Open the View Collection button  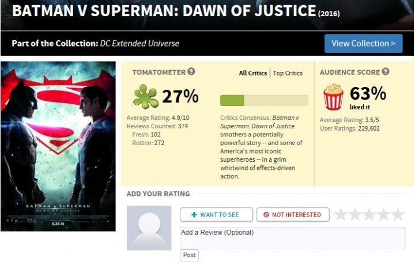pos(363,43)
